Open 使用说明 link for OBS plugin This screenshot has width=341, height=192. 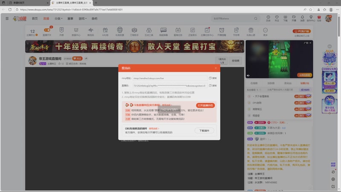154,129
